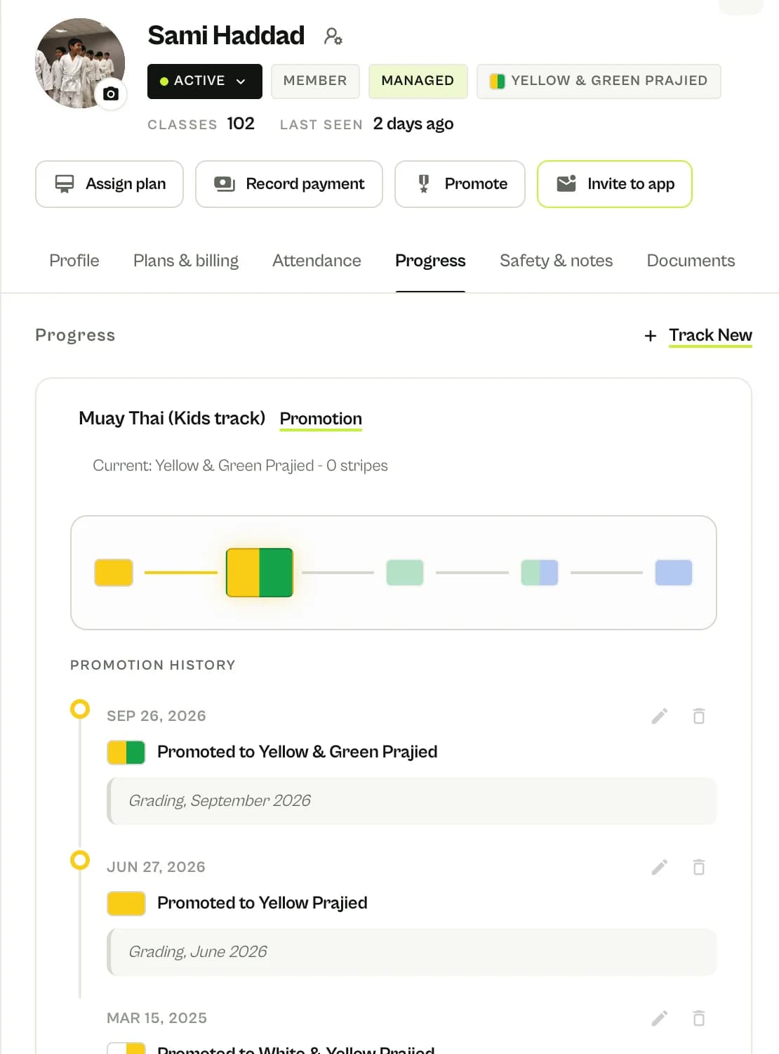Click the 'Muay Thai (Kids track)' heading
This screenshot has width=779, height=1054.
click(172, 419)
